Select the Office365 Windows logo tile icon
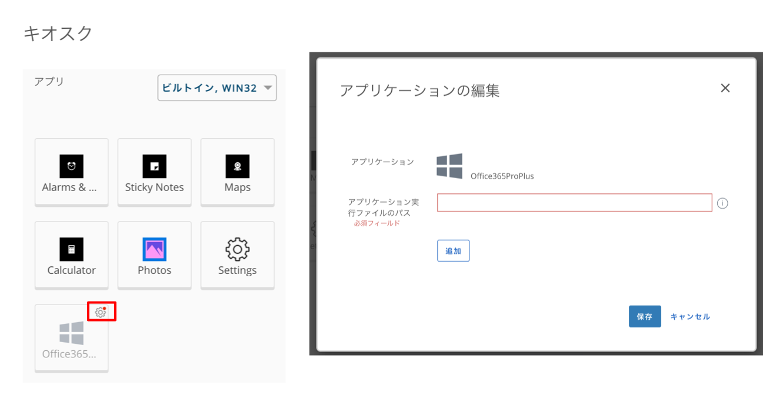The width and height of the screenshot is (763, 405). 71,333
